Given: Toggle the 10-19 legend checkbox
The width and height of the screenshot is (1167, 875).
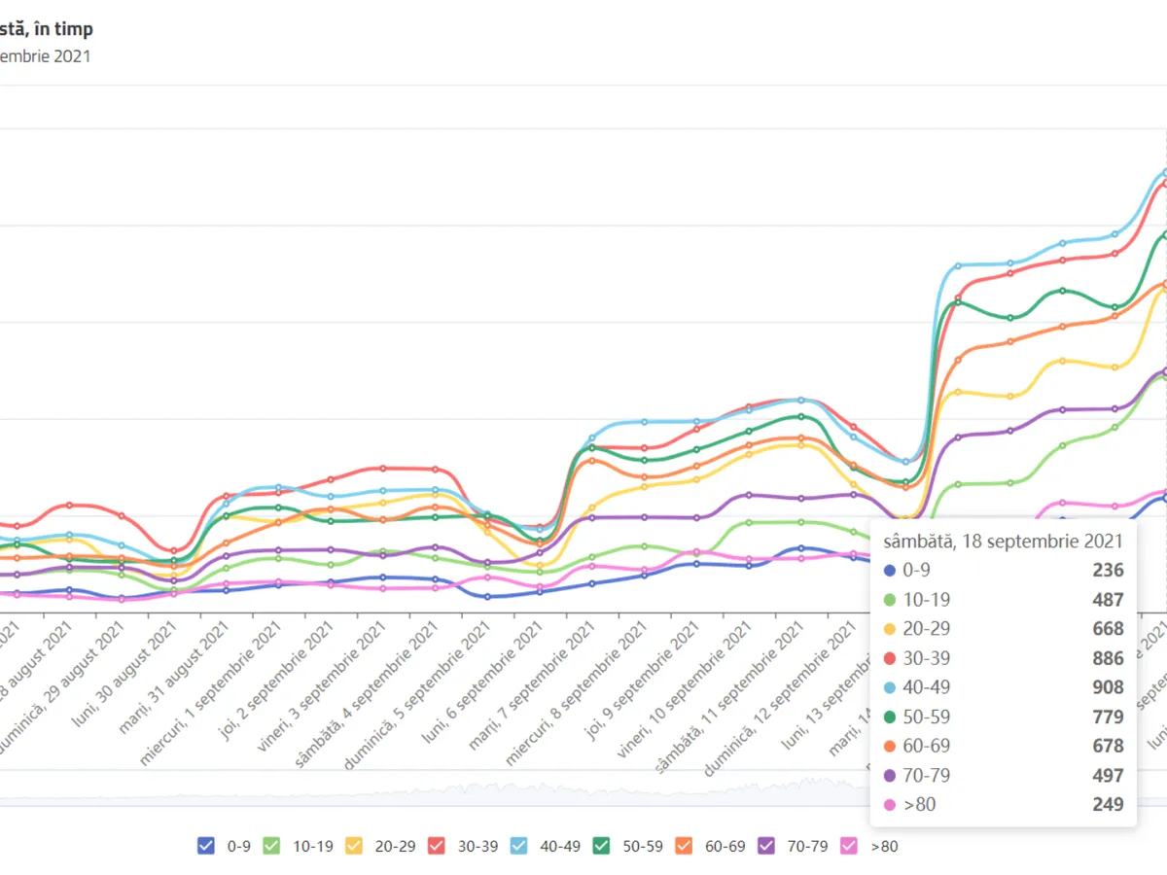Looking at the screenshot, I should pyautogui.click(x=272, y=846).
